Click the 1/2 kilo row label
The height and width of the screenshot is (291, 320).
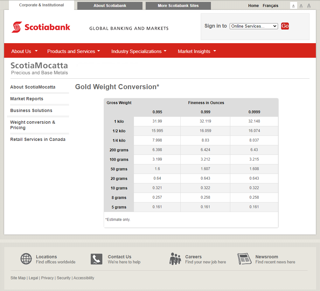tap(119, 131)
